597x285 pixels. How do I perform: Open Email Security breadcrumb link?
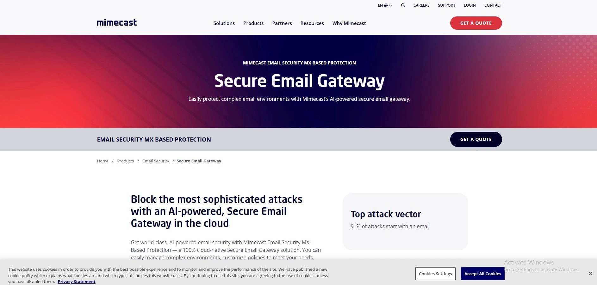click(156, 161)
